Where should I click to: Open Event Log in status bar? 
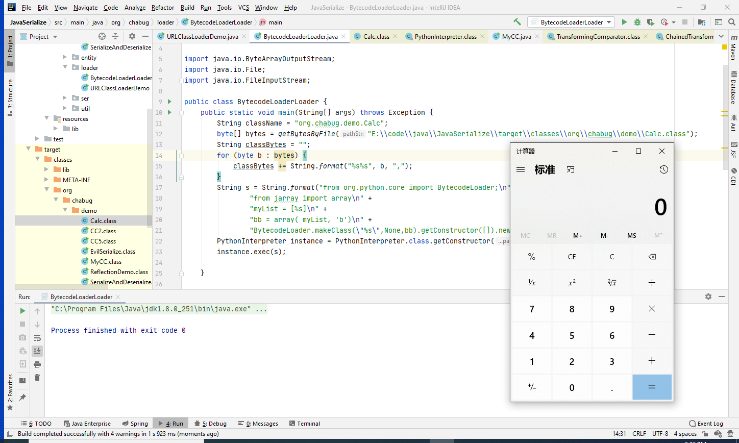point(706,423)
